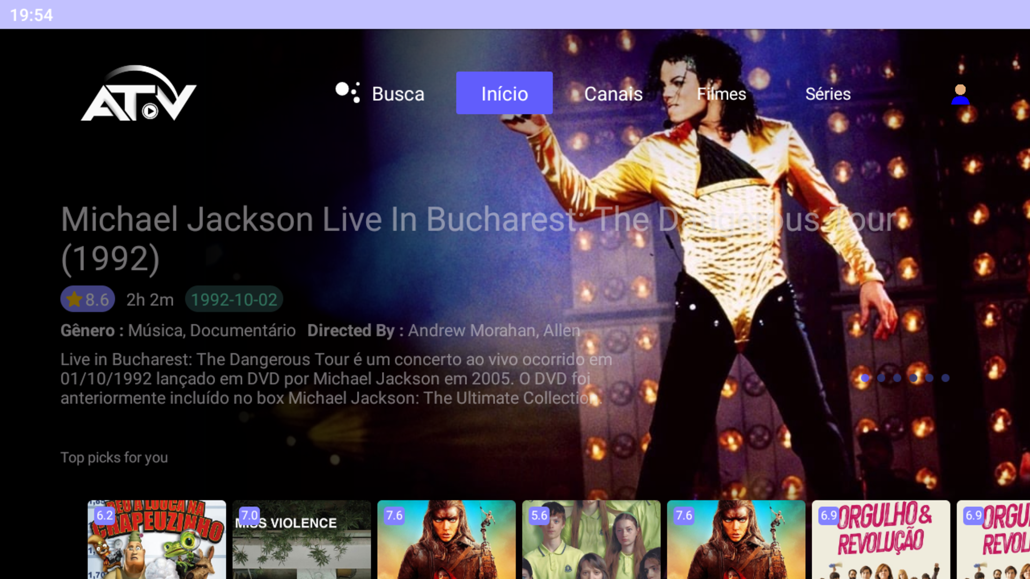Open the user profile icon
Image resolution: width=1030 pixels, height=579 pixels.
(960, 94)
